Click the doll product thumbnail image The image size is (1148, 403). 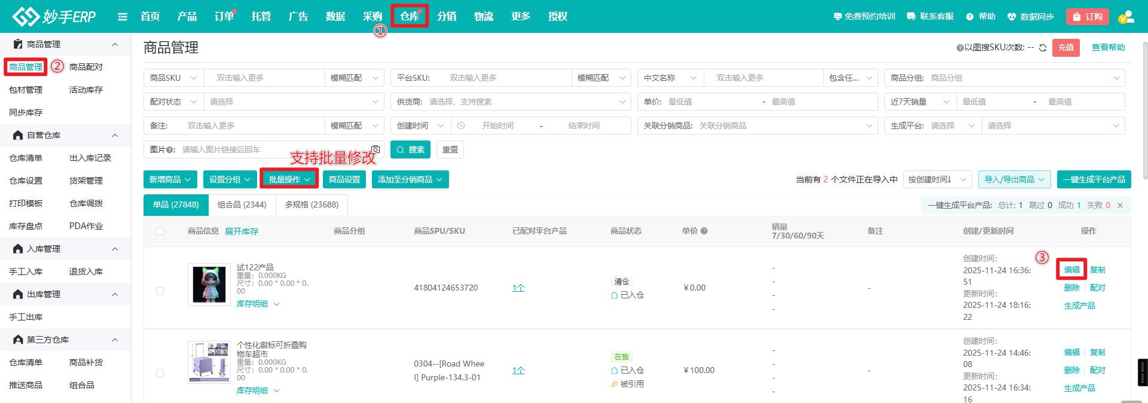click(209, 285)
